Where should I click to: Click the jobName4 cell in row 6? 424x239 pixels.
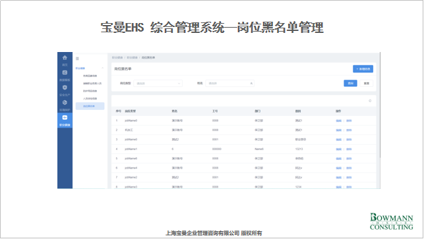click(x=131, y=168)
